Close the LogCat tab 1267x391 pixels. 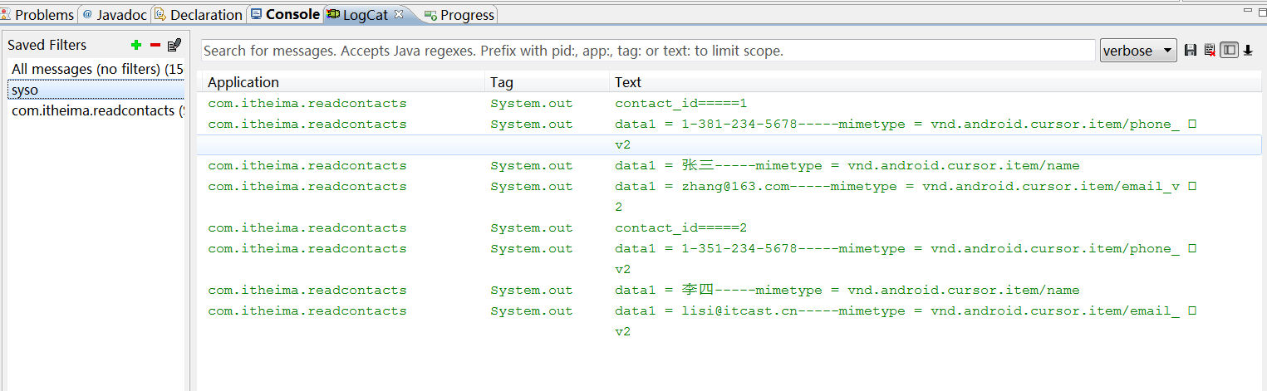pyautogui.click(x=399, y=14)
